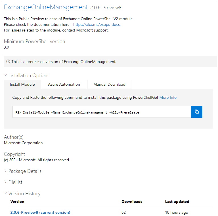Click the Microsoft Corporation author text
This screenshot has height=216, width=218.
[x=23, y=143]
